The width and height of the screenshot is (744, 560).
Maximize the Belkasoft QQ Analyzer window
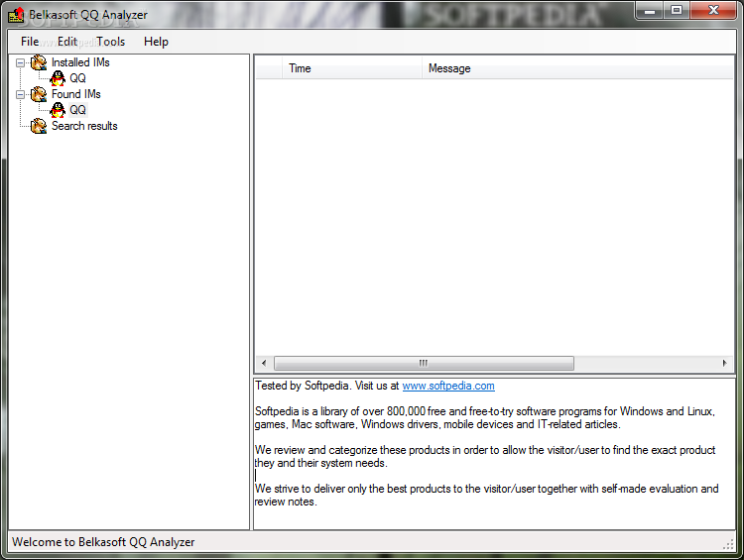(x=677, y=11)
